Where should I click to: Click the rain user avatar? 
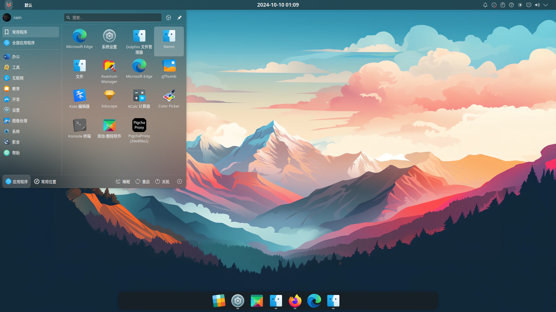[7, 18]
